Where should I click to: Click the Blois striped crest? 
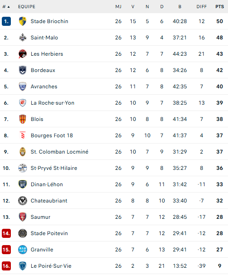point(23,119)
